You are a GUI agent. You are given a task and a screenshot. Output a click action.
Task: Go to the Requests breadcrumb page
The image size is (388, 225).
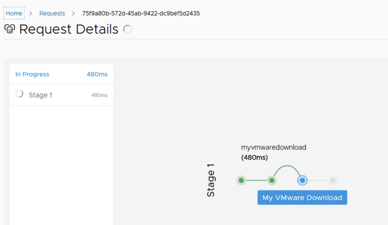tap(52, 13)
